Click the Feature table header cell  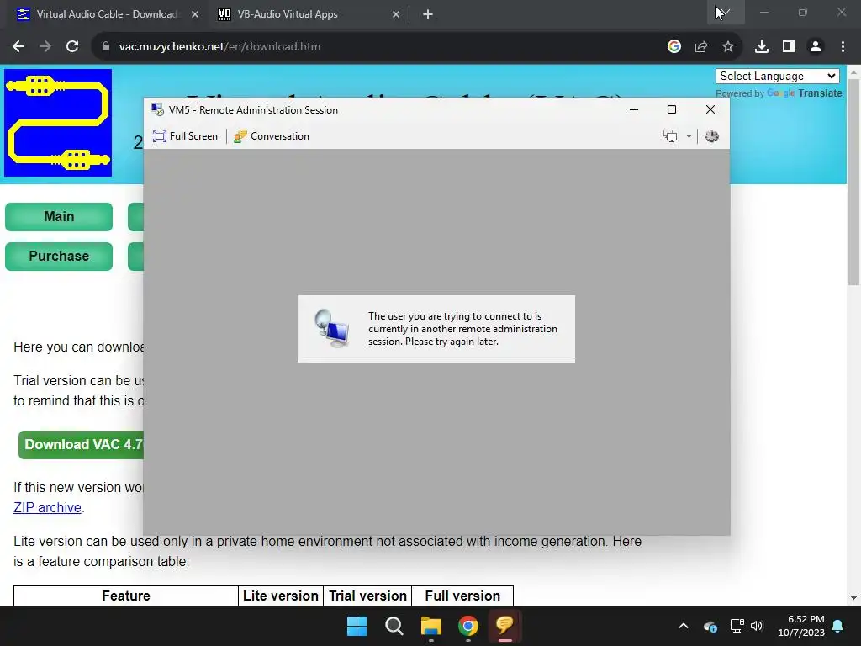pyautogui.click(x=126, y=596)
